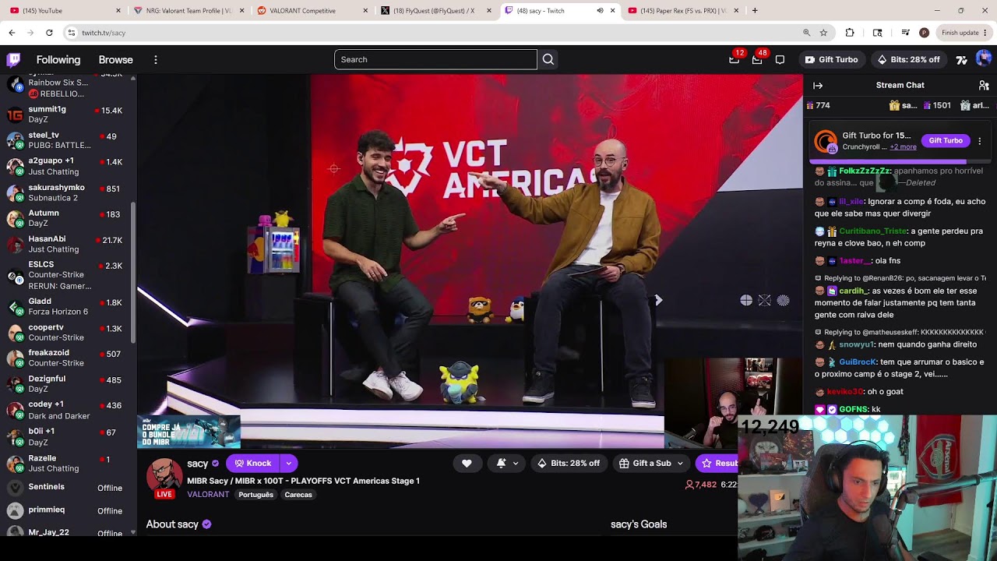Switch to the FlyQuest X tab
Image resolution: width=997 pixels, height=561 pixels.
[436, 11]
